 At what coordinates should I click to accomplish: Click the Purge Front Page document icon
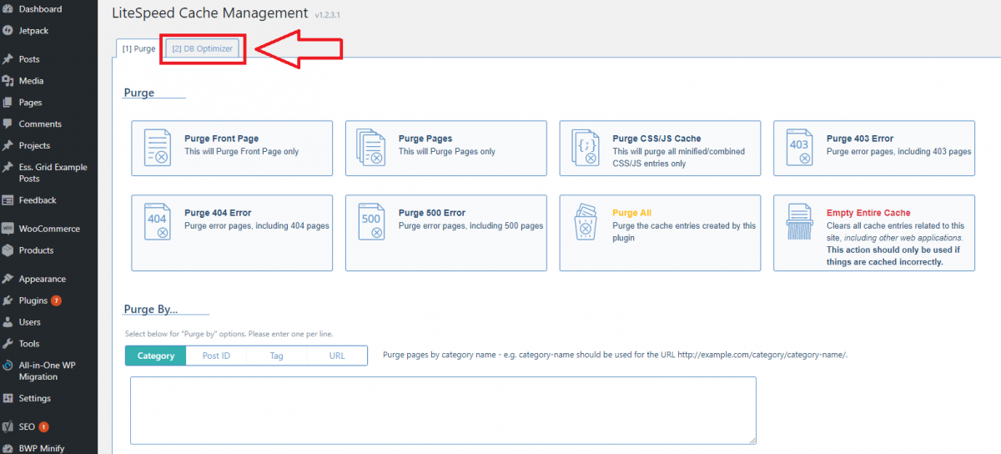[157, 149]
